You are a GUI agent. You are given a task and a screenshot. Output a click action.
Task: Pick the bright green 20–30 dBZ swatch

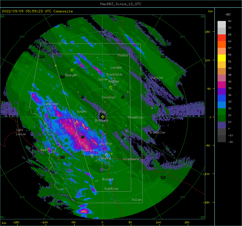point(222,112)
